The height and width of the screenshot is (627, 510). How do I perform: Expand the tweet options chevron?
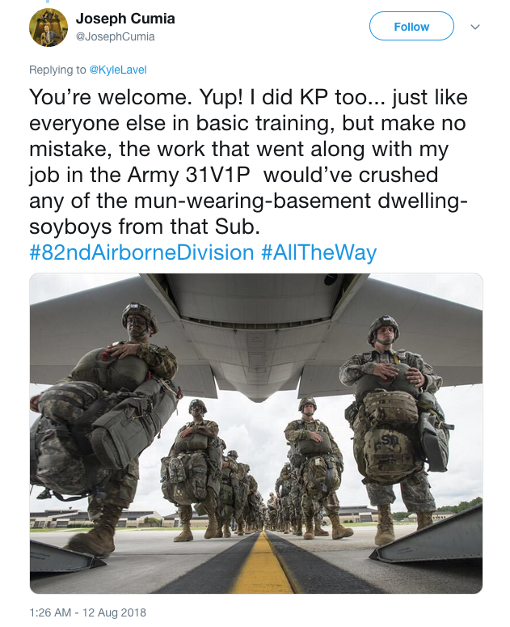click(x=475, y=27)
